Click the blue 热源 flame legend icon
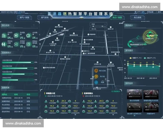The image size is (163, 130). pos(96,82)
